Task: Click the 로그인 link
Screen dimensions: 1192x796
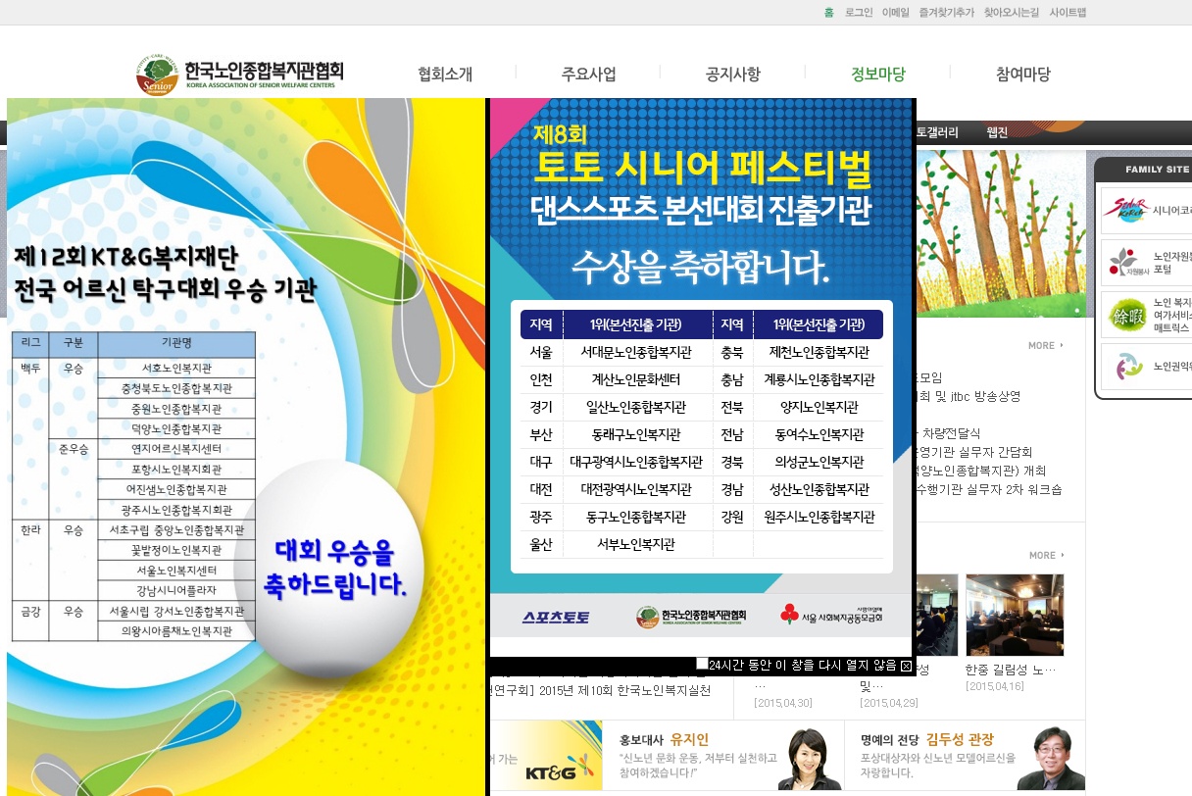Action: [859, 13]
